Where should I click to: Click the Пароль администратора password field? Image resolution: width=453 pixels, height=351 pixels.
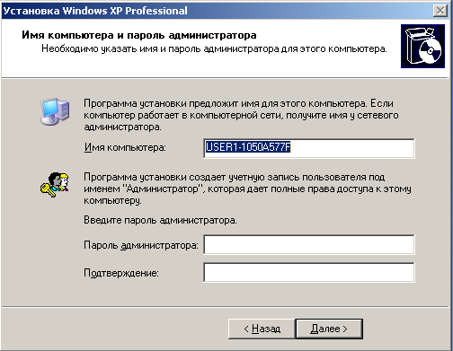309,244
